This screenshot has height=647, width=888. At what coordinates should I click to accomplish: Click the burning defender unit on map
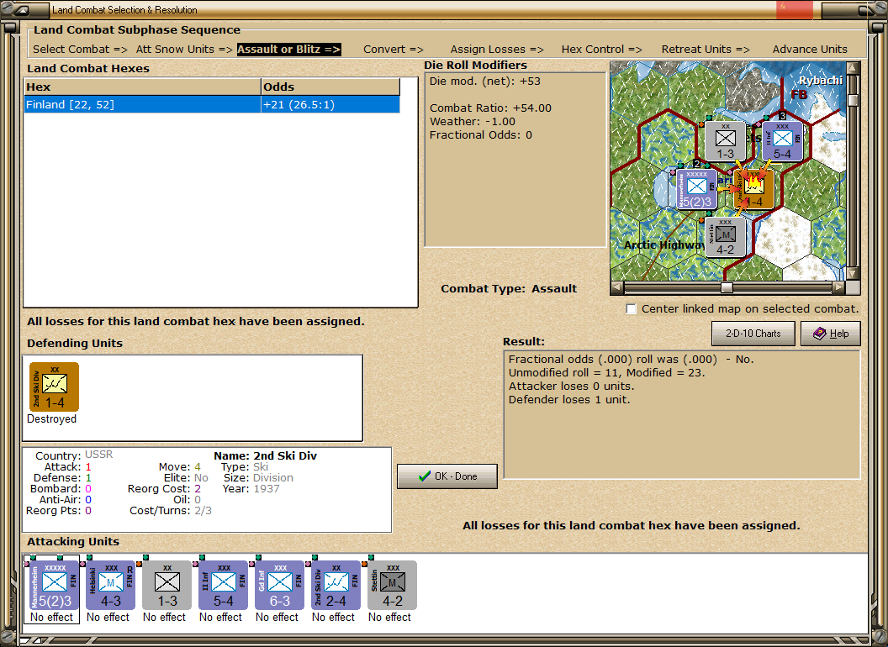[x=753, y=188]
